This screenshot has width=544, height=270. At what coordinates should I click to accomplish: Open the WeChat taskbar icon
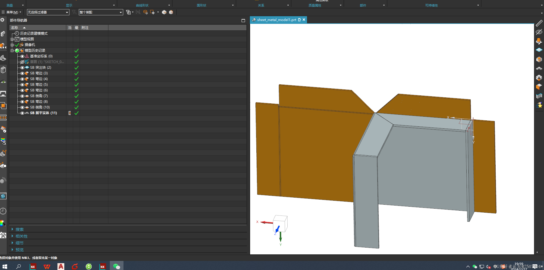116,266
